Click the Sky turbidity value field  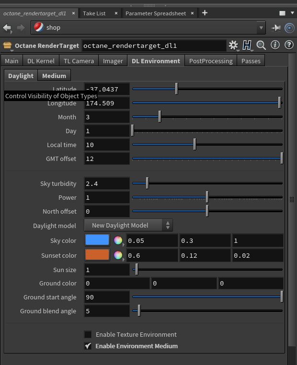[107, 183]
